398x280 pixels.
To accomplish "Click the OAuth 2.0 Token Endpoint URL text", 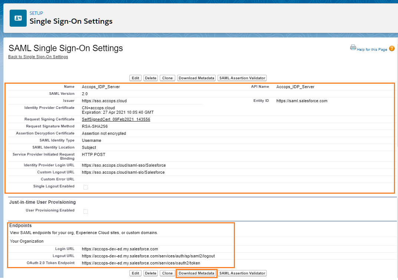I will point(141,263).
